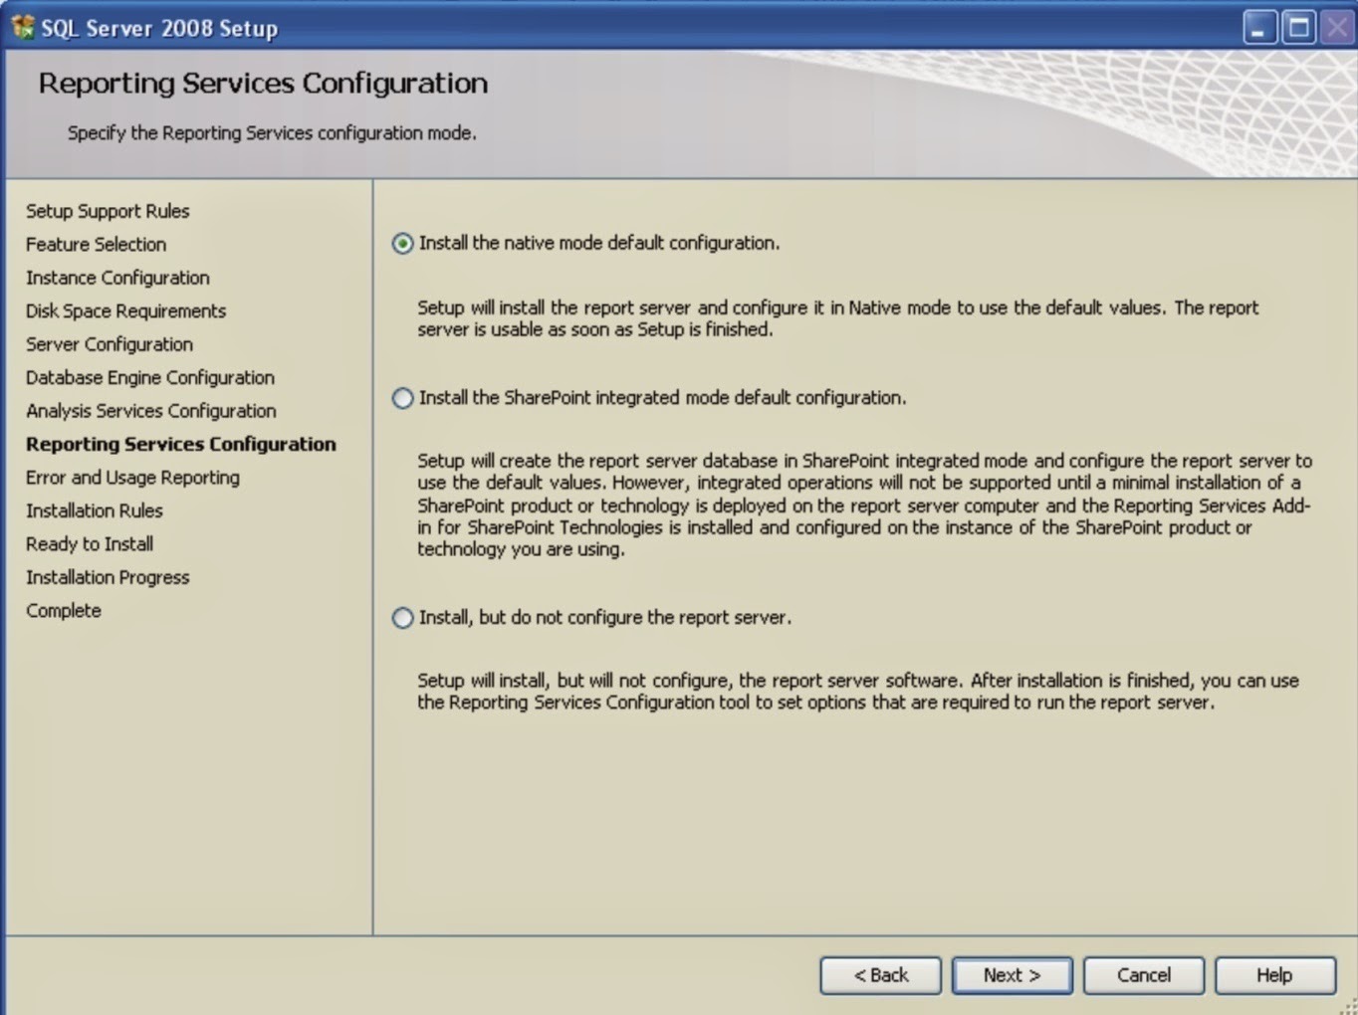View Disk Space Requirements
The image size is (1358, 1015).
click(x=125, y=310)
